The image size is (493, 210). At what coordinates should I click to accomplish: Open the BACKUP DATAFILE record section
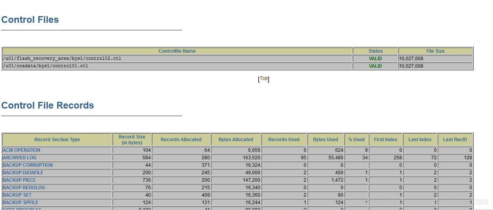[x=23, y=173]
